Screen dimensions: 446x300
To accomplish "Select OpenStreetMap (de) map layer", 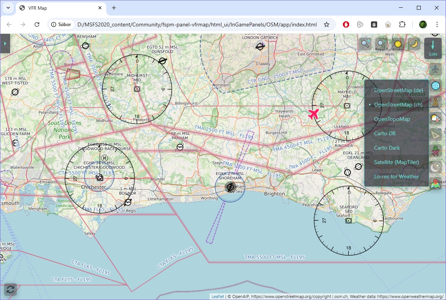I will pyautogui.click(x=398, y=90).
